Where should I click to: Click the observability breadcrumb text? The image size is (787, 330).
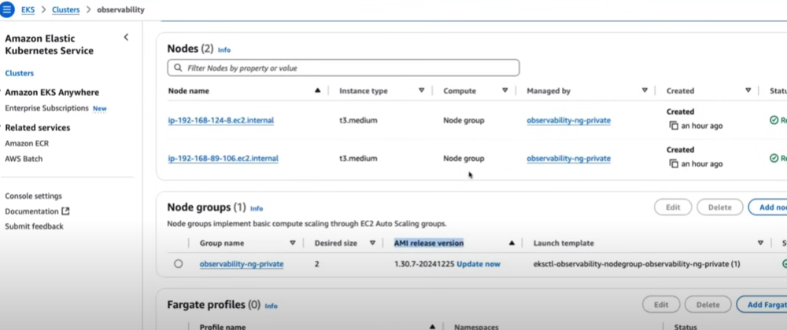tap(120, 9)
